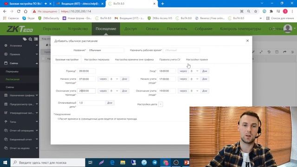Image resolution: width=297 pixels, height=167 pixels.
Task: Click the columns layout icon in background toolbar
Action: click(x=277, y=52)
